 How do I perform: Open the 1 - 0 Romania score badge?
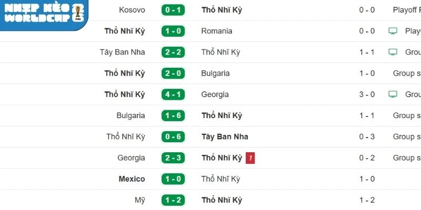click(x=173, y=31)
